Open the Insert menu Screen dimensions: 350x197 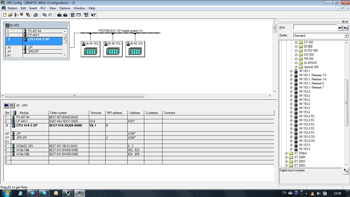tap(33, 8)
